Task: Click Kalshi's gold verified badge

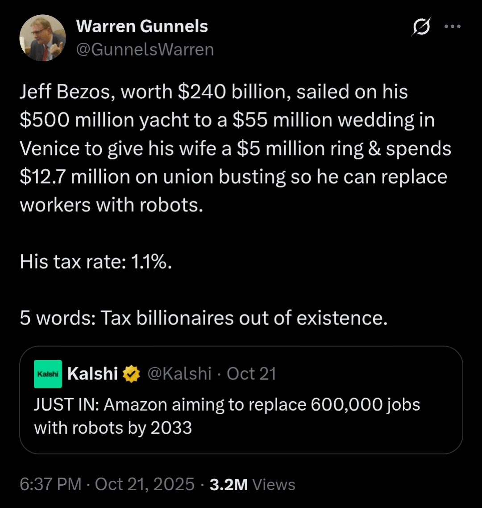Action: pyautogui.click(x=132, y=374)
